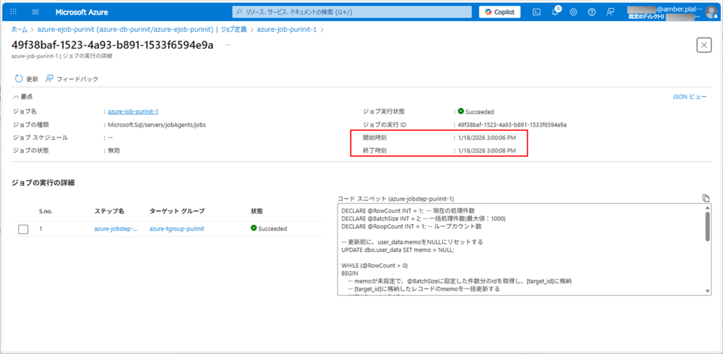Click the Copilot button
Image resolution: width=723 pixels, height=354 pixels.
click(499, 12)
